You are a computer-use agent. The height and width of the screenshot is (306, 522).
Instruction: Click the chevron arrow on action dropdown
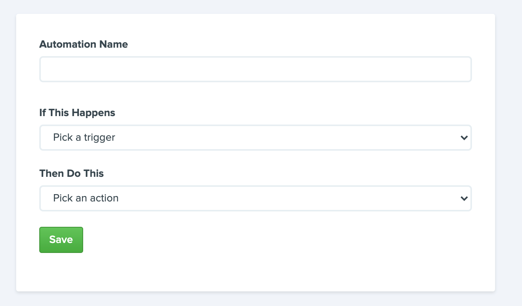click(464, 198)
